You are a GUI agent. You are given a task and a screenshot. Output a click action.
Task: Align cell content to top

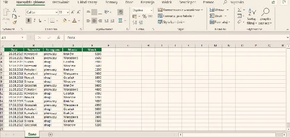point(88,12)
